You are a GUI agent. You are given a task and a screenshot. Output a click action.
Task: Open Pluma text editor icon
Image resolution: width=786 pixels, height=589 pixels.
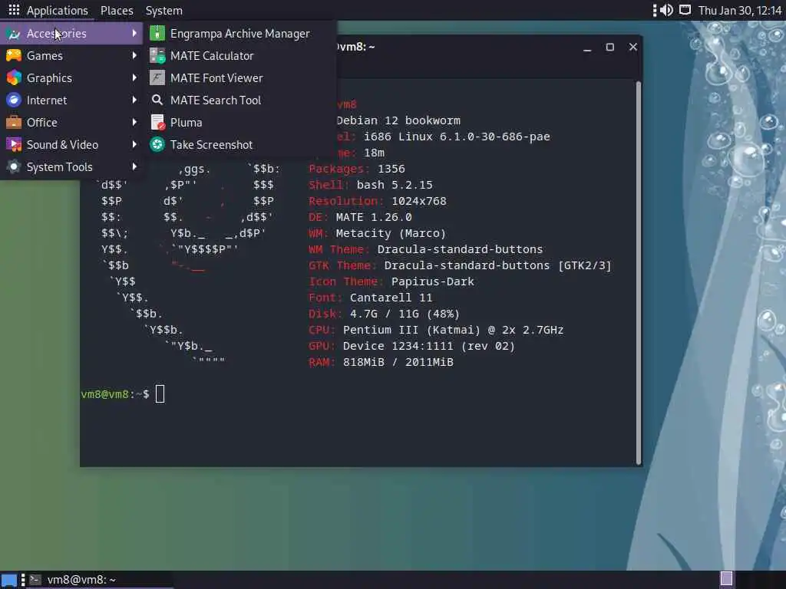pyautogui.click(x=157, y=122)
